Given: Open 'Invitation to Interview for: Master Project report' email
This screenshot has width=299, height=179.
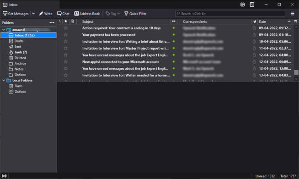Looking at the screenshot, I should coord(125,48).
